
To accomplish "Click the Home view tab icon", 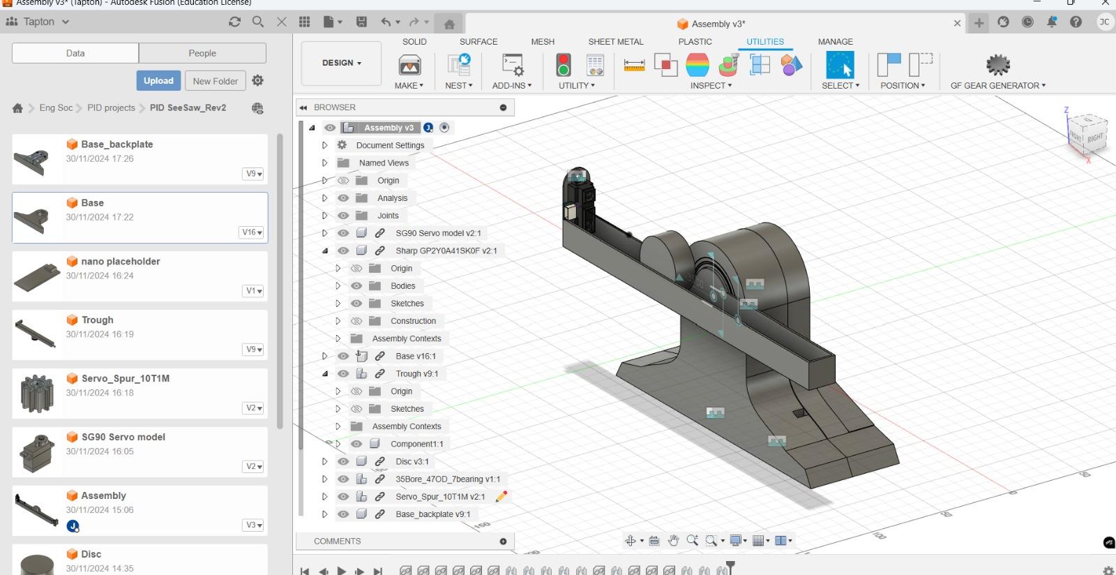I will point(449,24).
